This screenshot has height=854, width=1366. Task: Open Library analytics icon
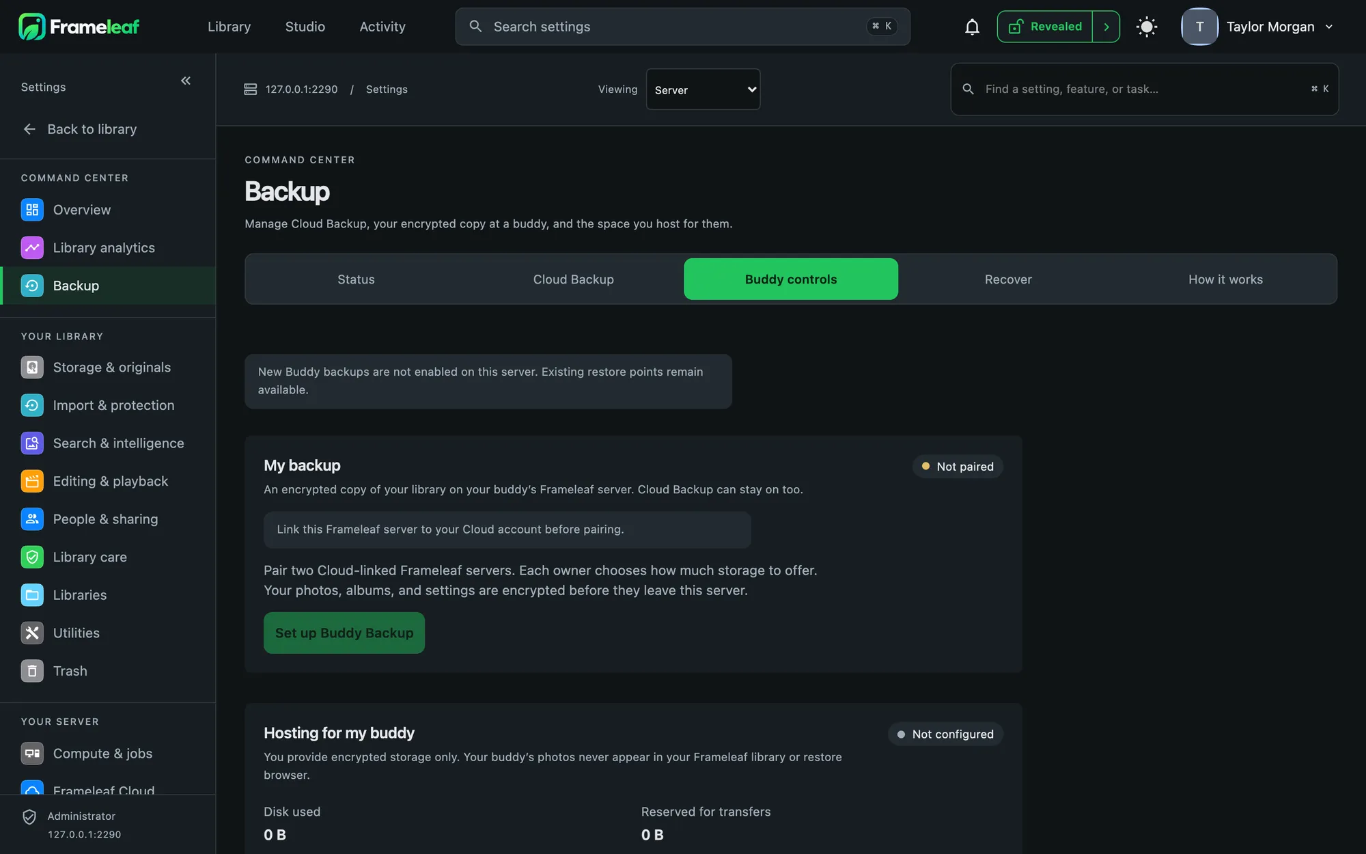point(32,248)
